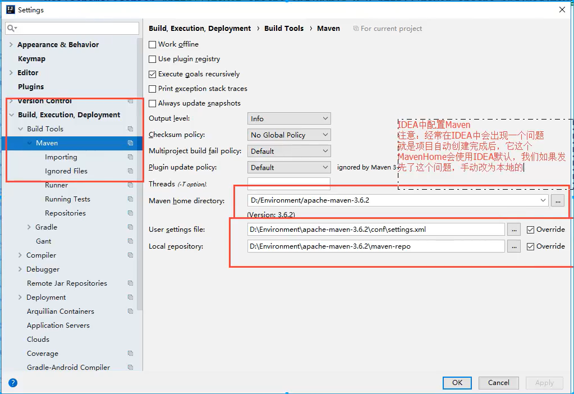Click project-level icon beside Arquillian Containers

[130, 311]
